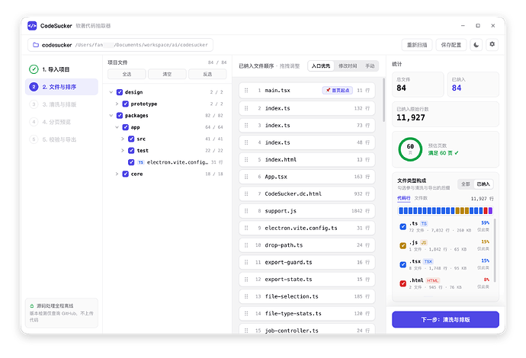
Task: Click the lock icon in offline notice
Action: 32,305
